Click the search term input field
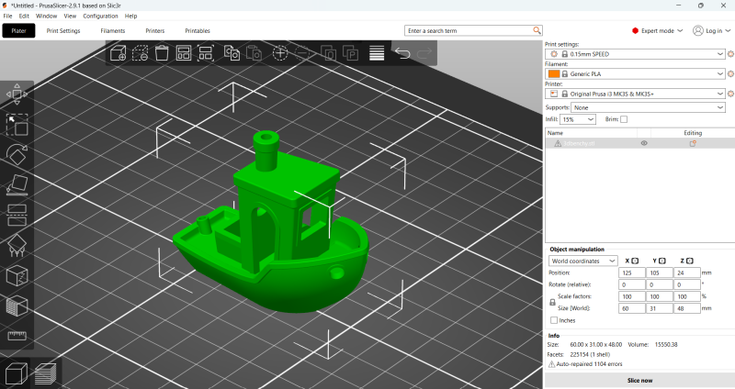 (x=469, y=30)
